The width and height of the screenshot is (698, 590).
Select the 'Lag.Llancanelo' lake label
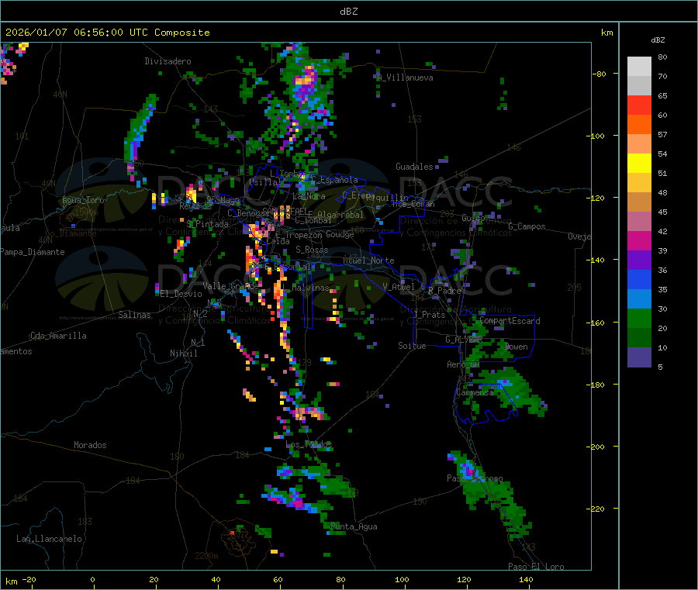coord(50,539)
